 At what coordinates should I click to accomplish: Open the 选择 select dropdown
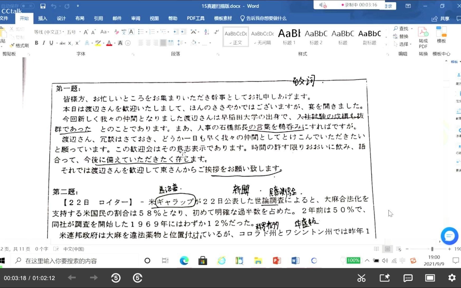[x=403, y=44]
